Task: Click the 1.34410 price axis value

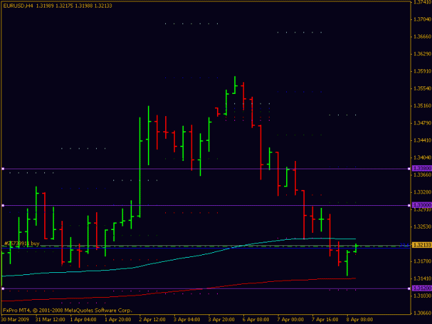Action: click(x=422, y=140)
